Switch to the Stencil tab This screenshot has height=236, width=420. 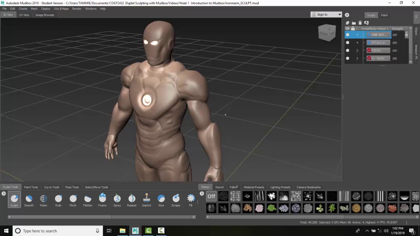(219, 187)
